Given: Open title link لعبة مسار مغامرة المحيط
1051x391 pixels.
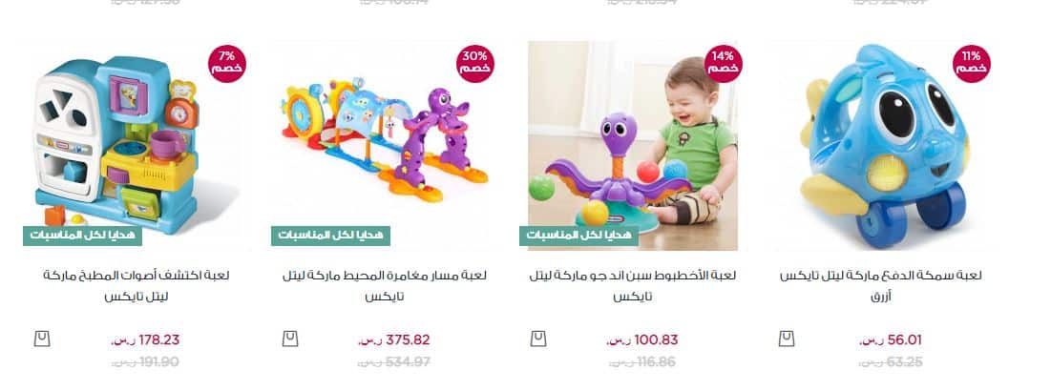Looking at the screenshot, I should pyautogui.click(x=385, y=286).
